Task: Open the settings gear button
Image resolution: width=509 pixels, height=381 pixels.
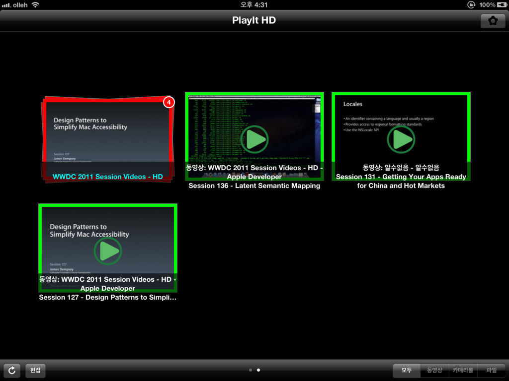Action: 493,21
